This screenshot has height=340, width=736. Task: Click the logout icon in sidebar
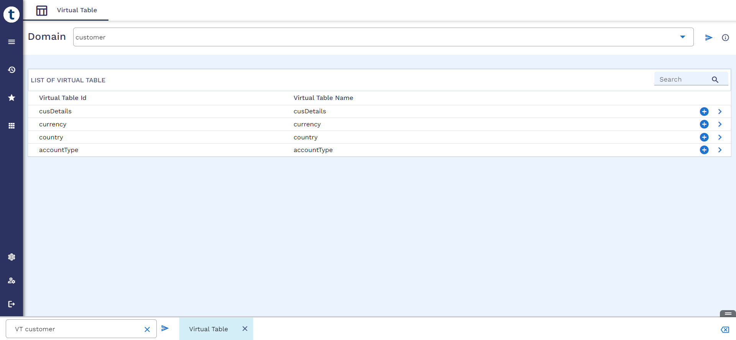[11, 304]
